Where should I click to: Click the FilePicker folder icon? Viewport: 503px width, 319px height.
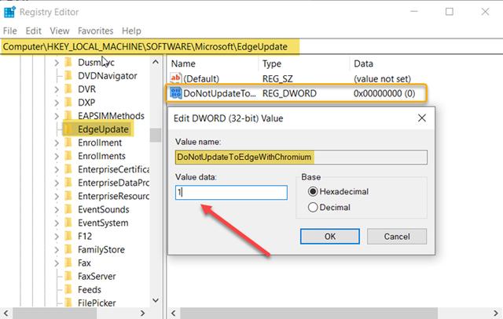[69, 303]
